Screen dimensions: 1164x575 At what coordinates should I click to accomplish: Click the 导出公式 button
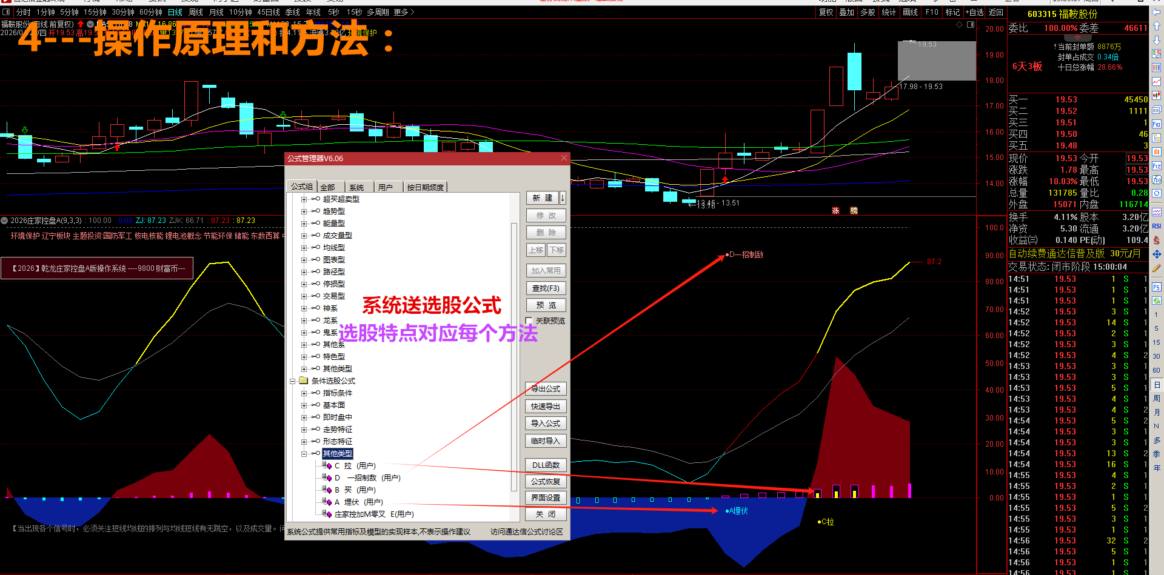pos(546,389)
